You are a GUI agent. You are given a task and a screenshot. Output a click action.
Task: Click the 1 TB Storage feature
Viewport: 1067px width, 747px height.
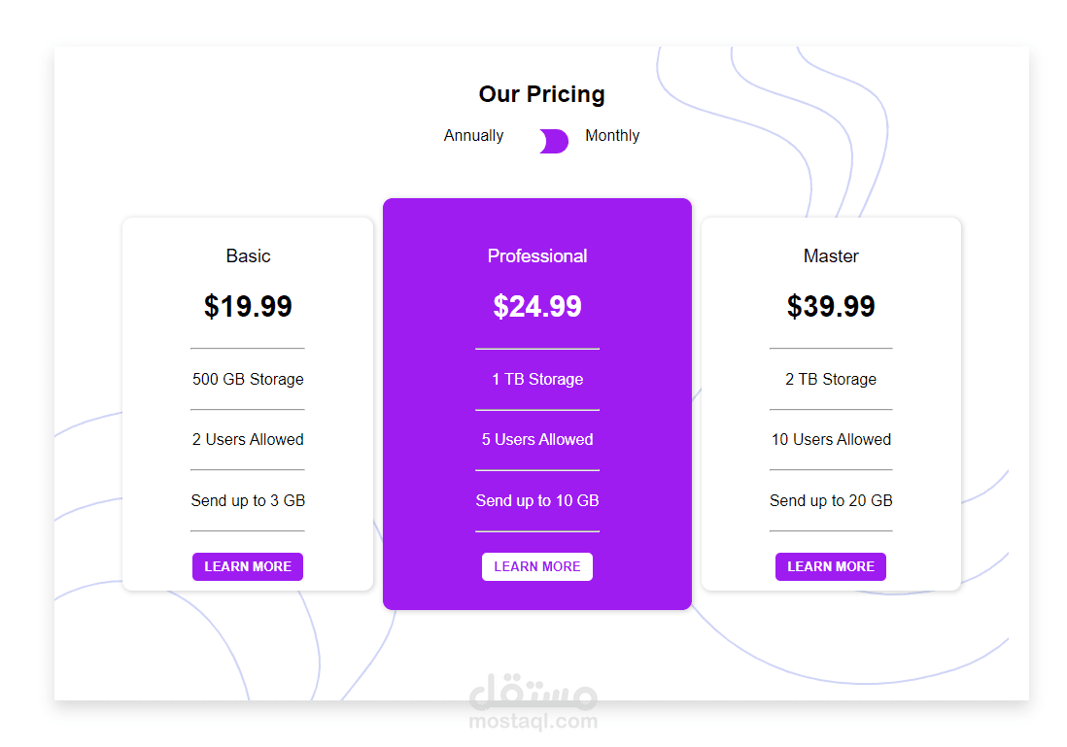[x=537, y=380]
